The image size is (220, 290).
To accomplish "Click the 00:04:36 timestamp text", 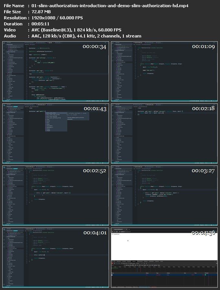I will [203, 233].
